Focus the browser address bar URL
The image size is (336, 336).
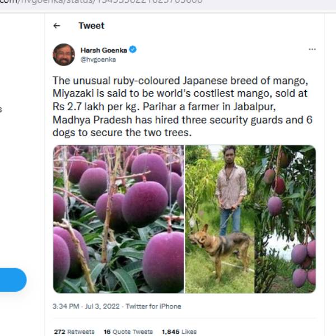click(x=112, y=2)
